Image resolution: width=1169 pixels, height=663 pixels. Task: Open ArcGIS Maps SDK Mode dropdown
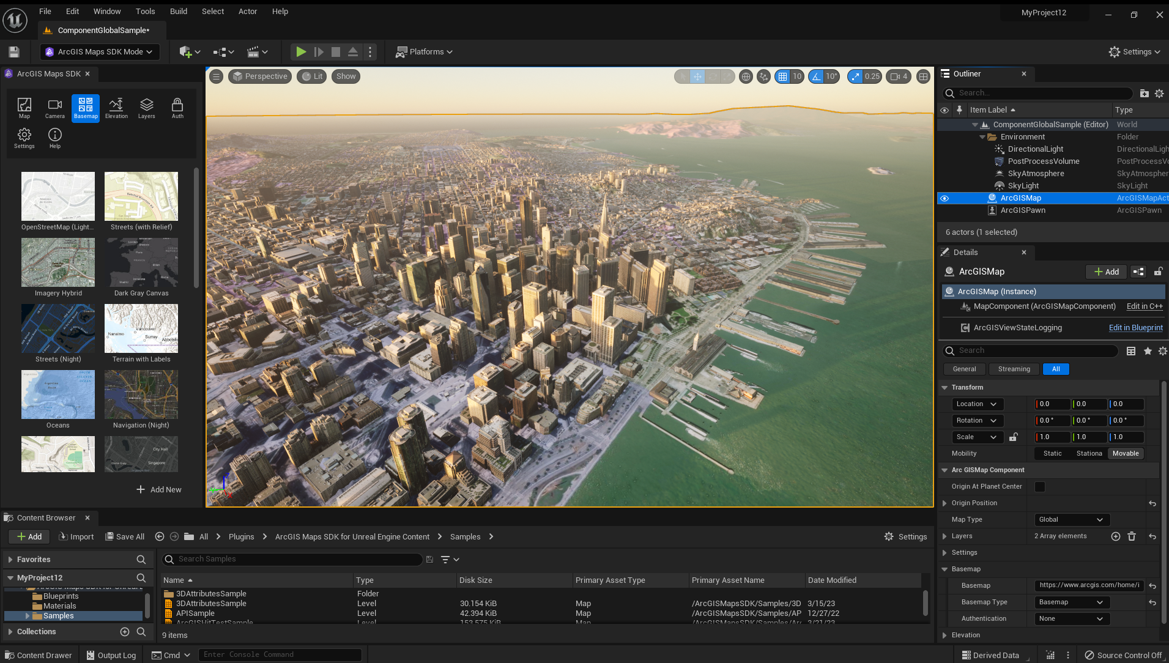100,52
